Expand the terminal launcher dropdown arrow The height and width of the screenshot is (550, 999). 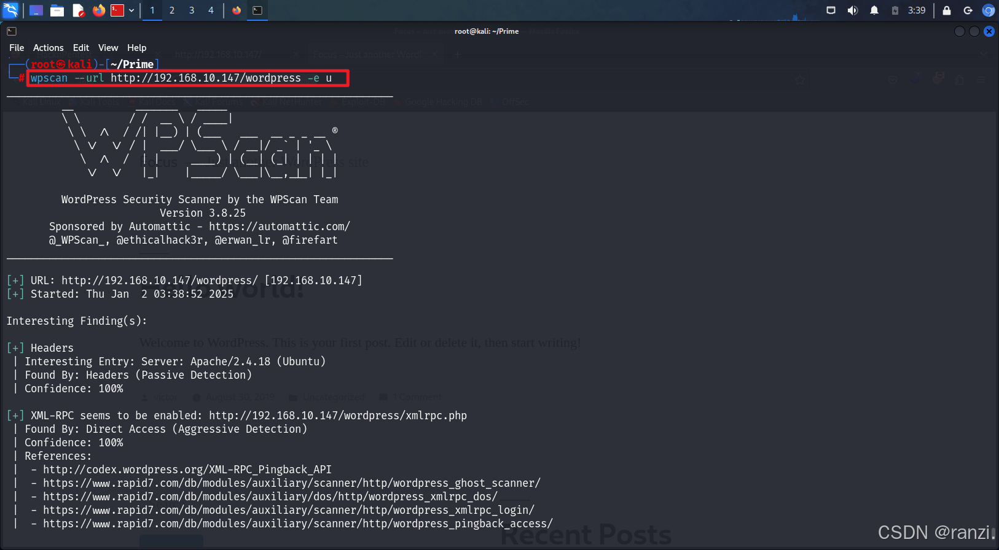click(131, 10)
